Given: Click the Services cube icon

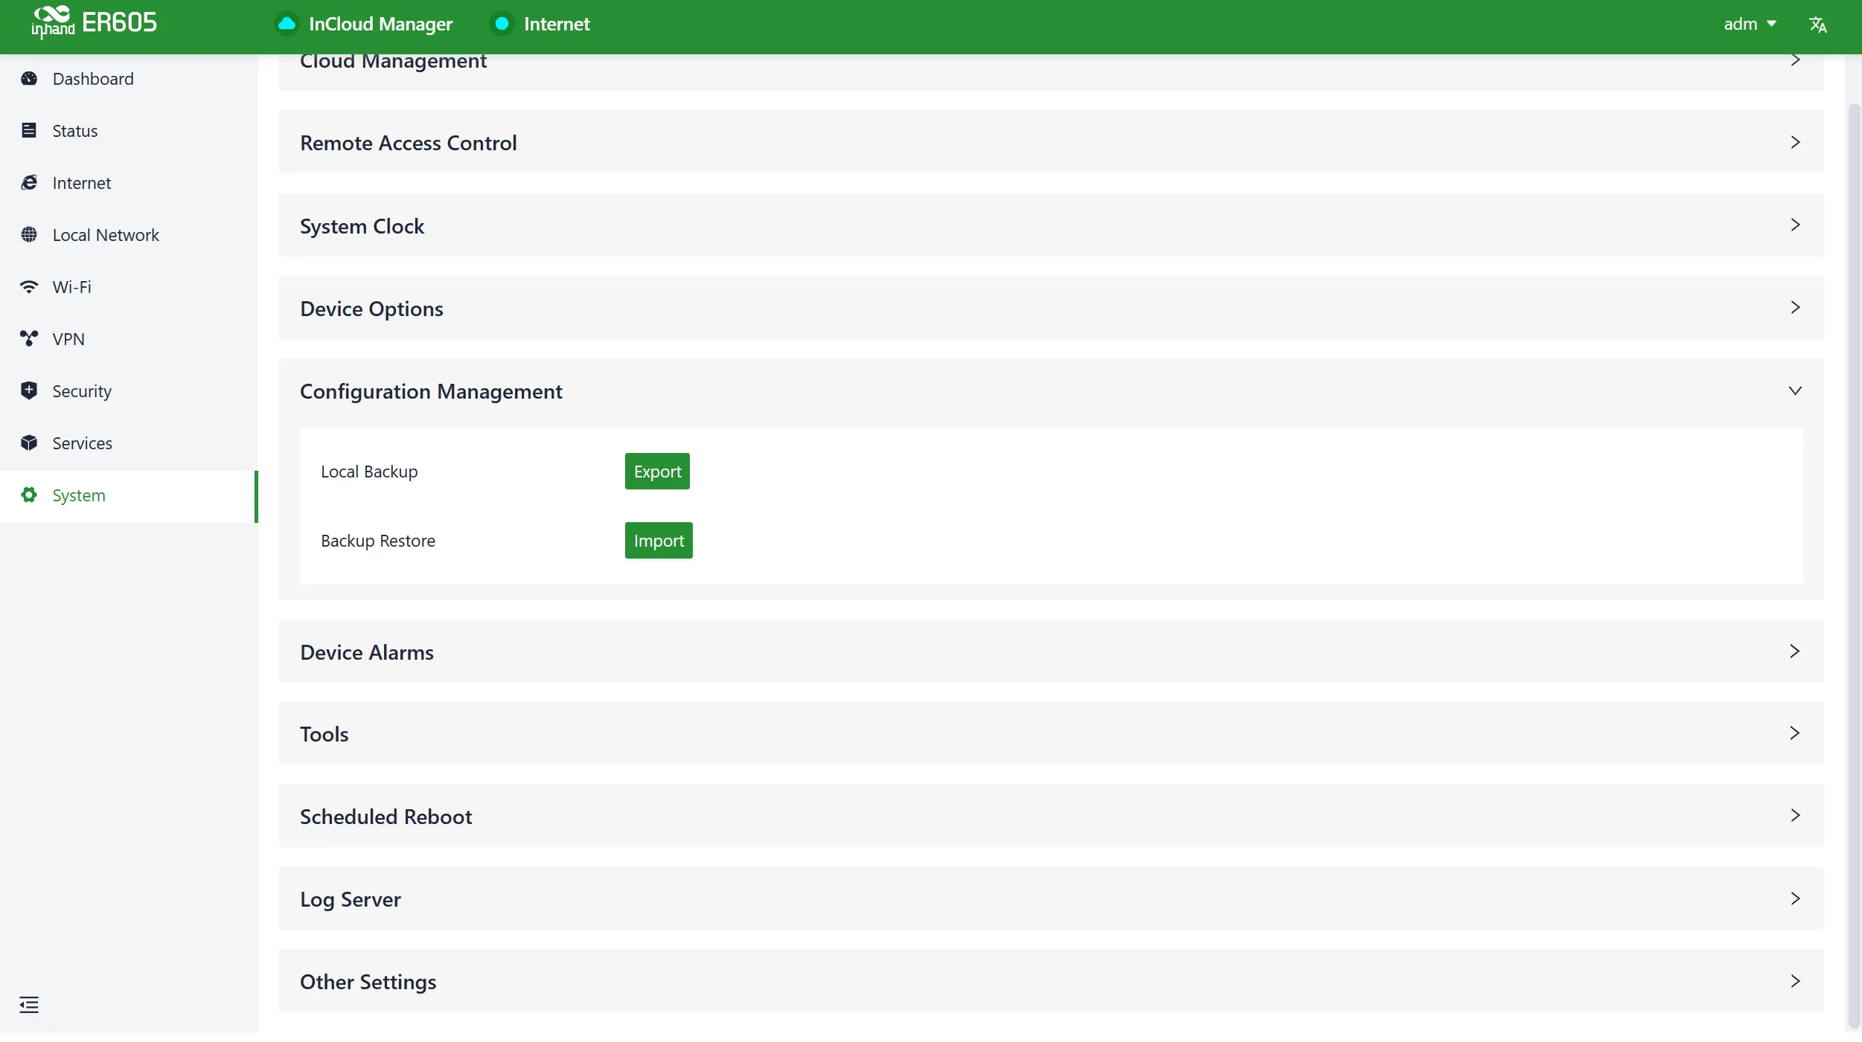Looking at the screenshot, I should tap(29, 443).
